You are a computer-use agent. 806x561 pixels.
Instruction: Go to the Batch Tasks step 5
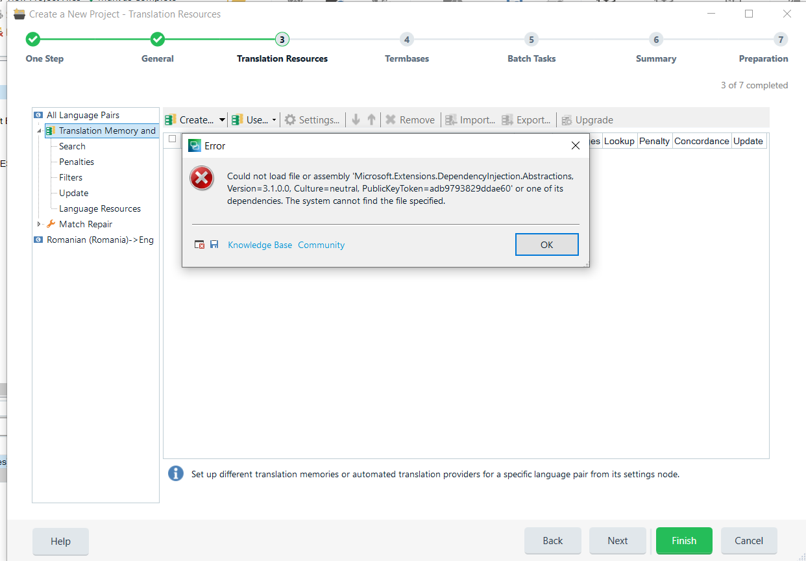click(531, 40)
